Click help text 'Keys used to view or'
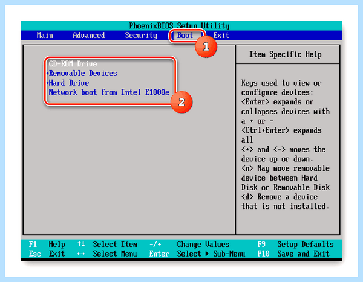Image resolution: width=363 pixels, height=282 pixels. coord(281,83)
